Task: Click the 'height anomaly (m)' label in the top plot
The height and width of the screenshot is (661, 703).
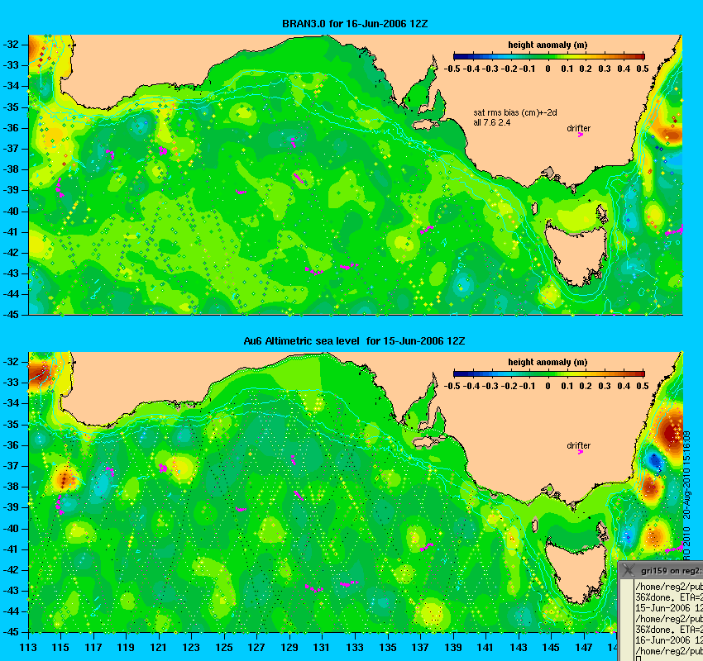Action: click(x=548, y=45)
